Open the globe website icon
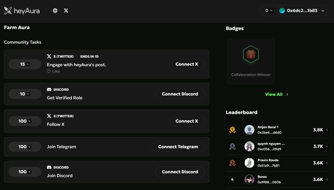The width and height of the screenshot is (334, 190). click(x=55, y=11)
